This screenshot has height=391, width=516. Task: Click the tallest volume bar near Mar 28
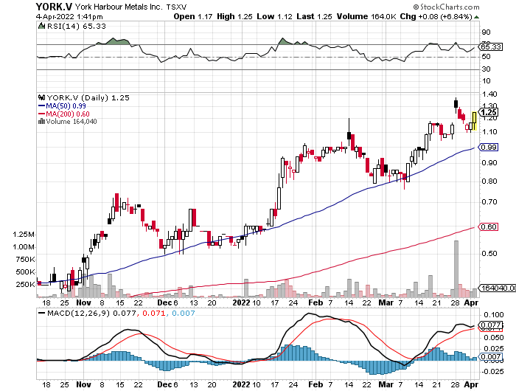[x=456, y=269]
